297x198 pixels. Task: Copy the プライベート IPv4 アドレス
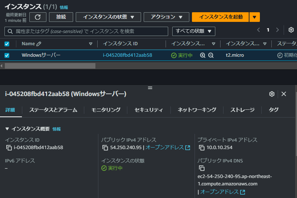click(x=202, y=148)
